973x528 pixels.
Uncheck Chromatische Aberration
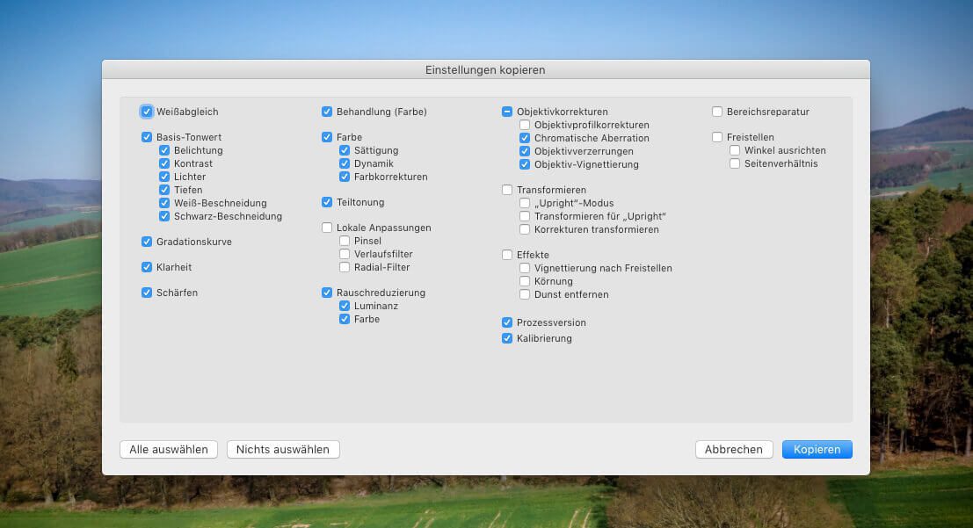(x=525, y=138)
